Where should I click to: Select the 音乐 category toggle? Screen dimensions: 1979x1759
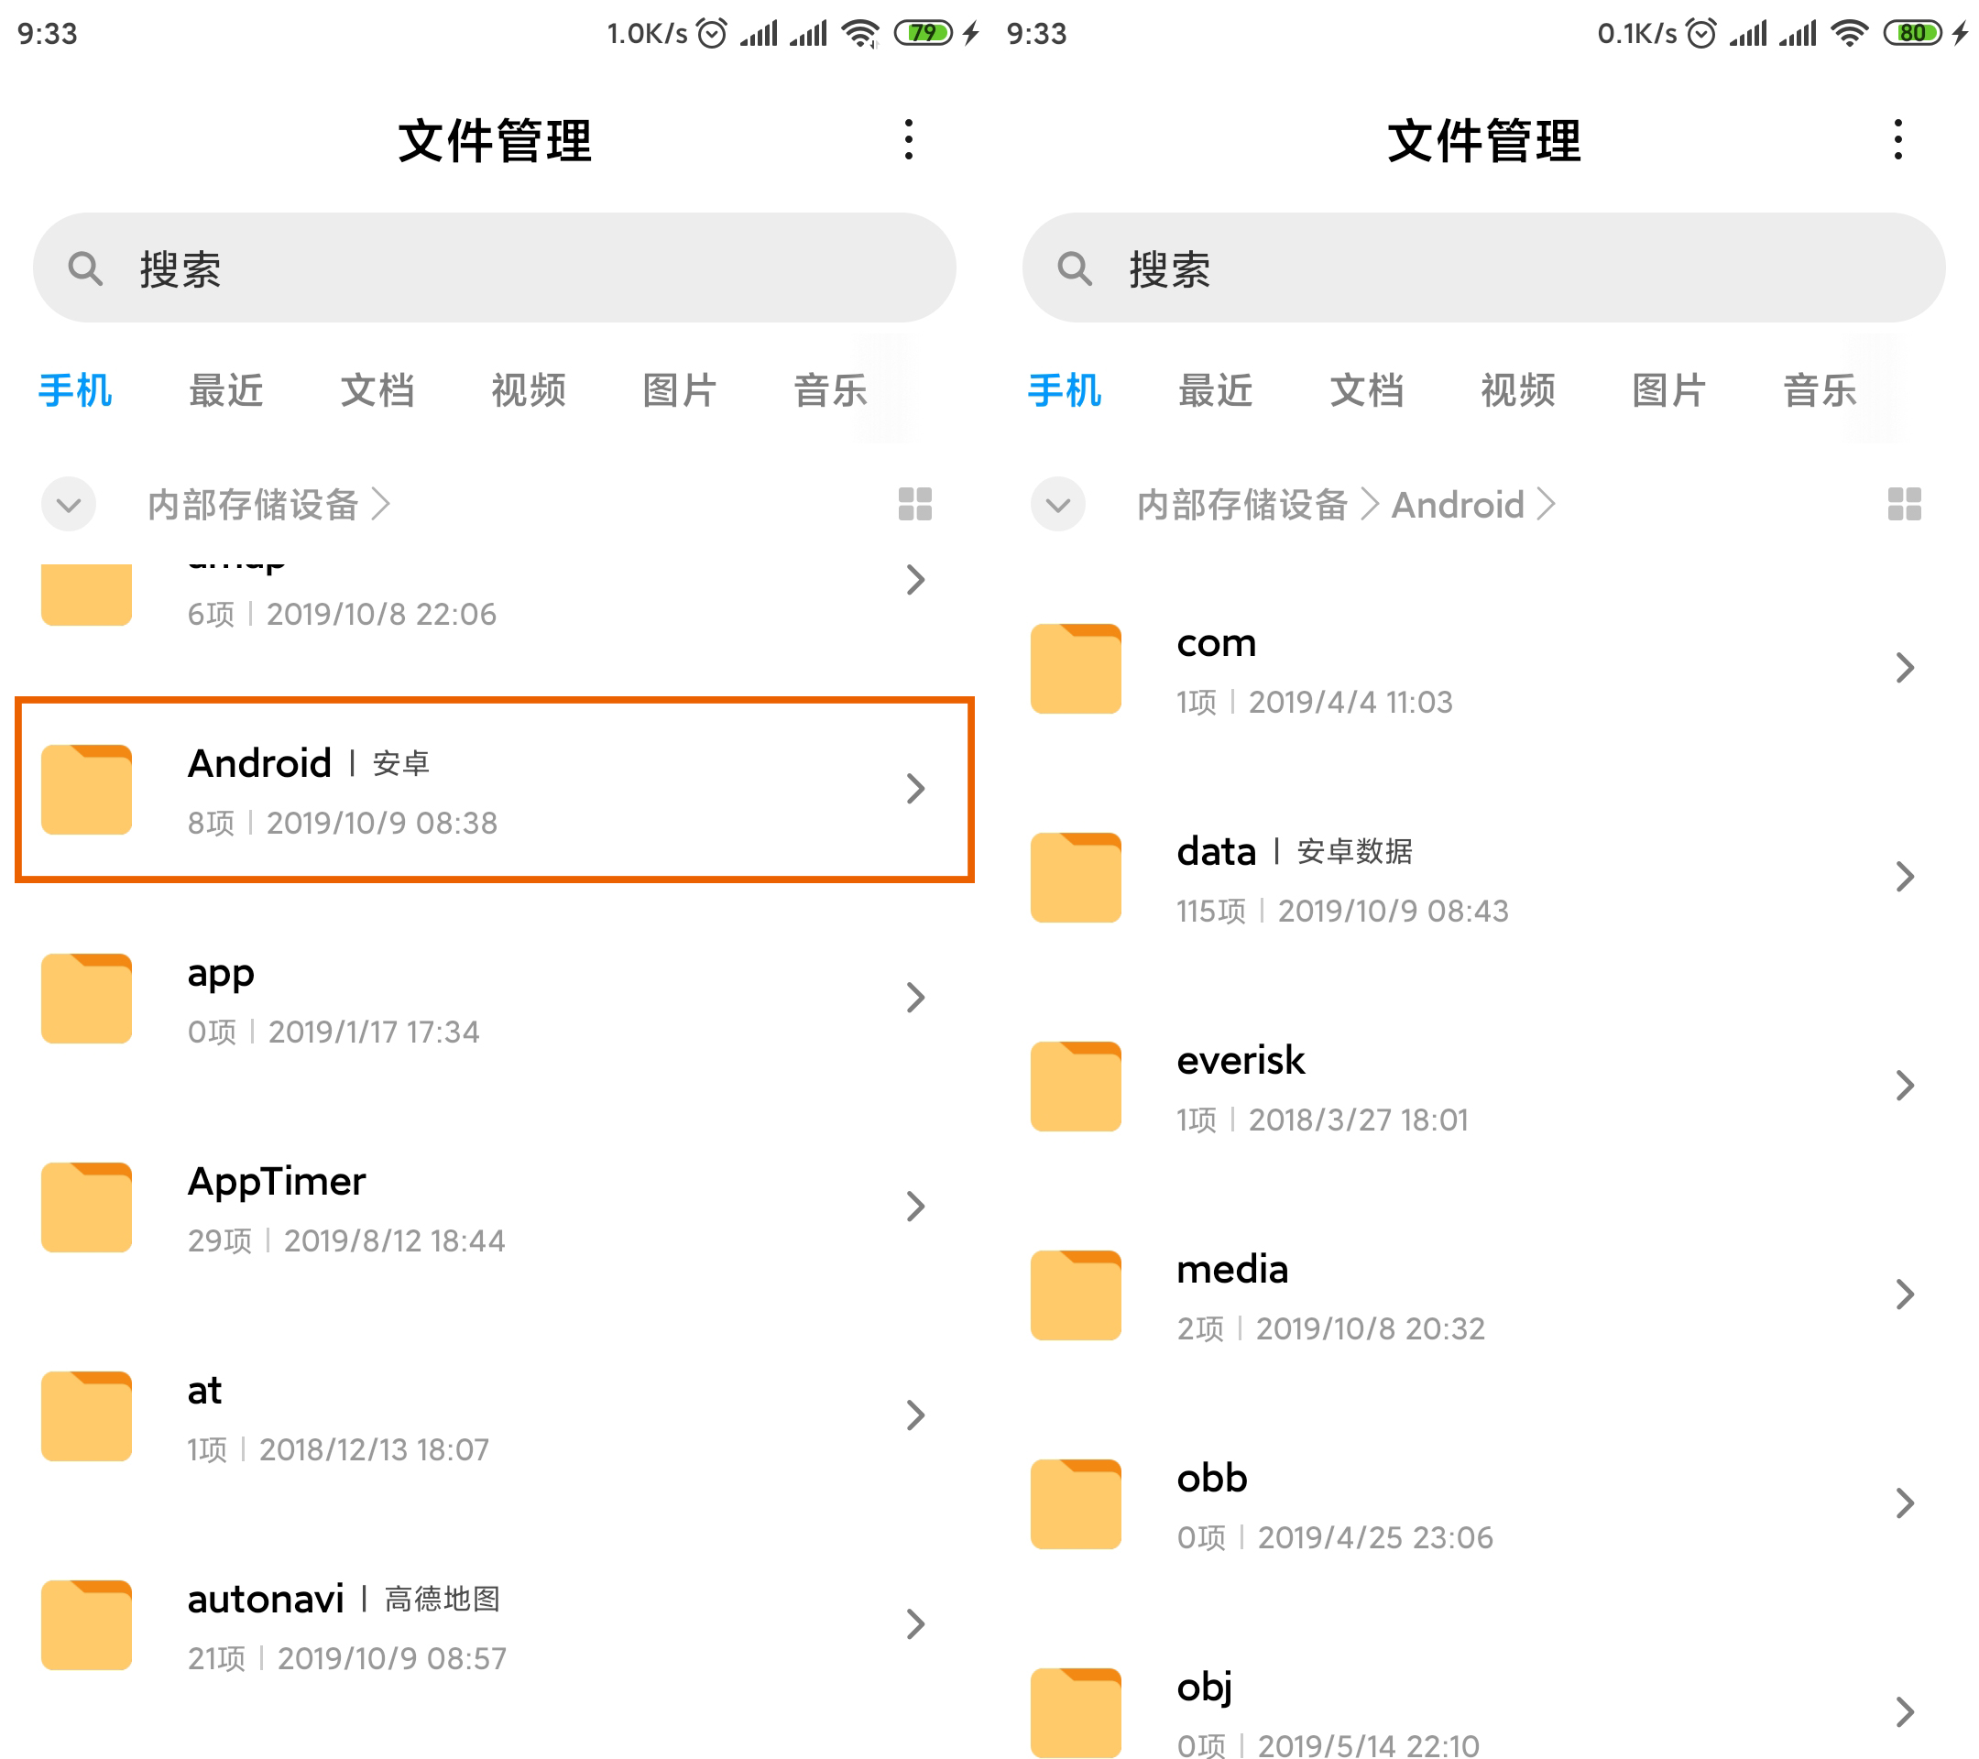click(830, 391)
